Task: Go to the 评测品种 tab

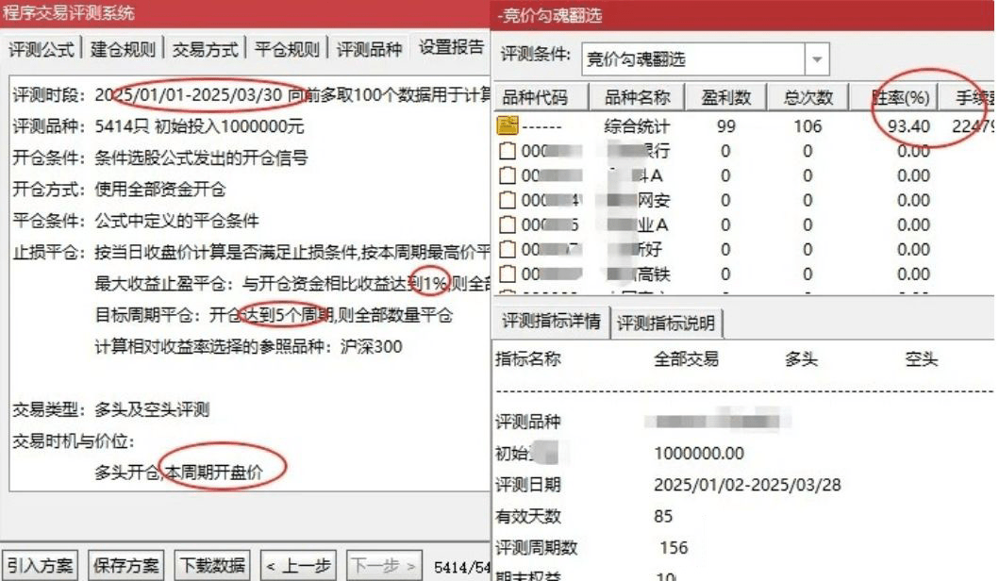Action: pyautogui.click(x=369, y=49)
